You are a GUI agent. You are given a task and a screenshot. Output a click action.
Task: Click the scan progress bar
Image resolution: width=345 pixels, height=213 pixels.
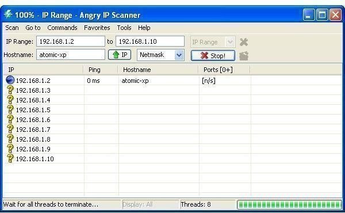click(289, 204)
